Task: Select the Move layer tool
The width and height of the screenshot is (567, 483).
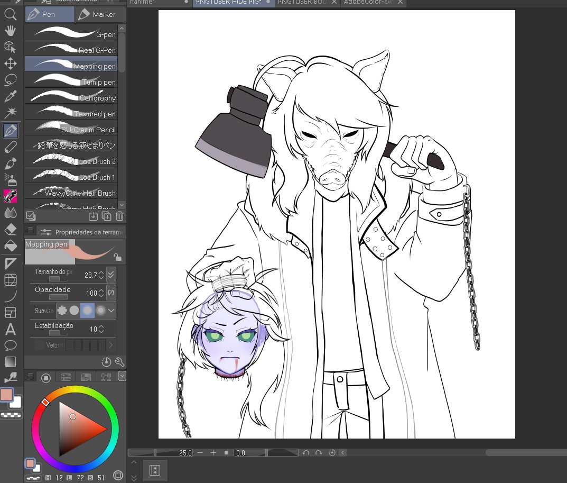Action: coord(10,63)
